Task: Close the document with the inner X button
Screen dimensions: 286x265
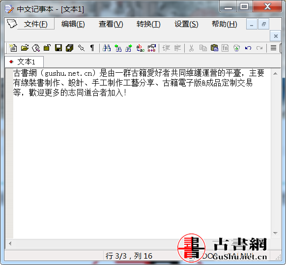Action: 276,36
